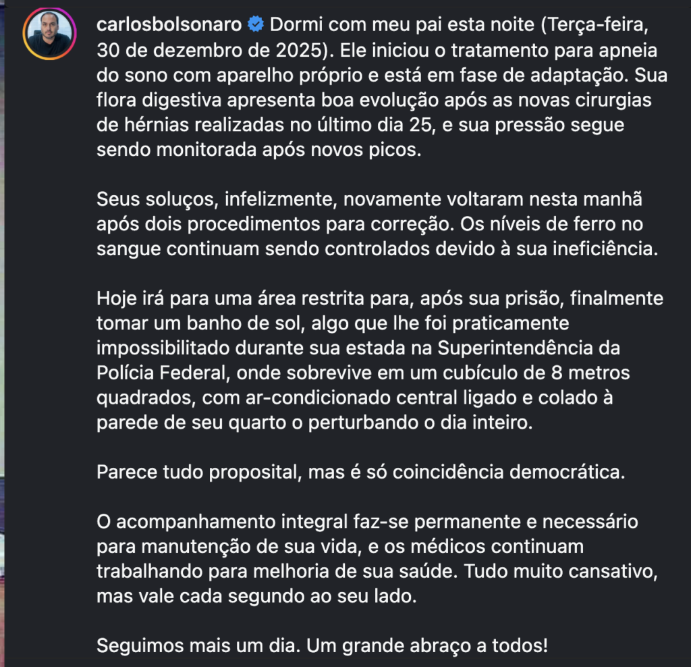Click the line "Parece tudo proposital"
The image size is (691, 667).
198,473
